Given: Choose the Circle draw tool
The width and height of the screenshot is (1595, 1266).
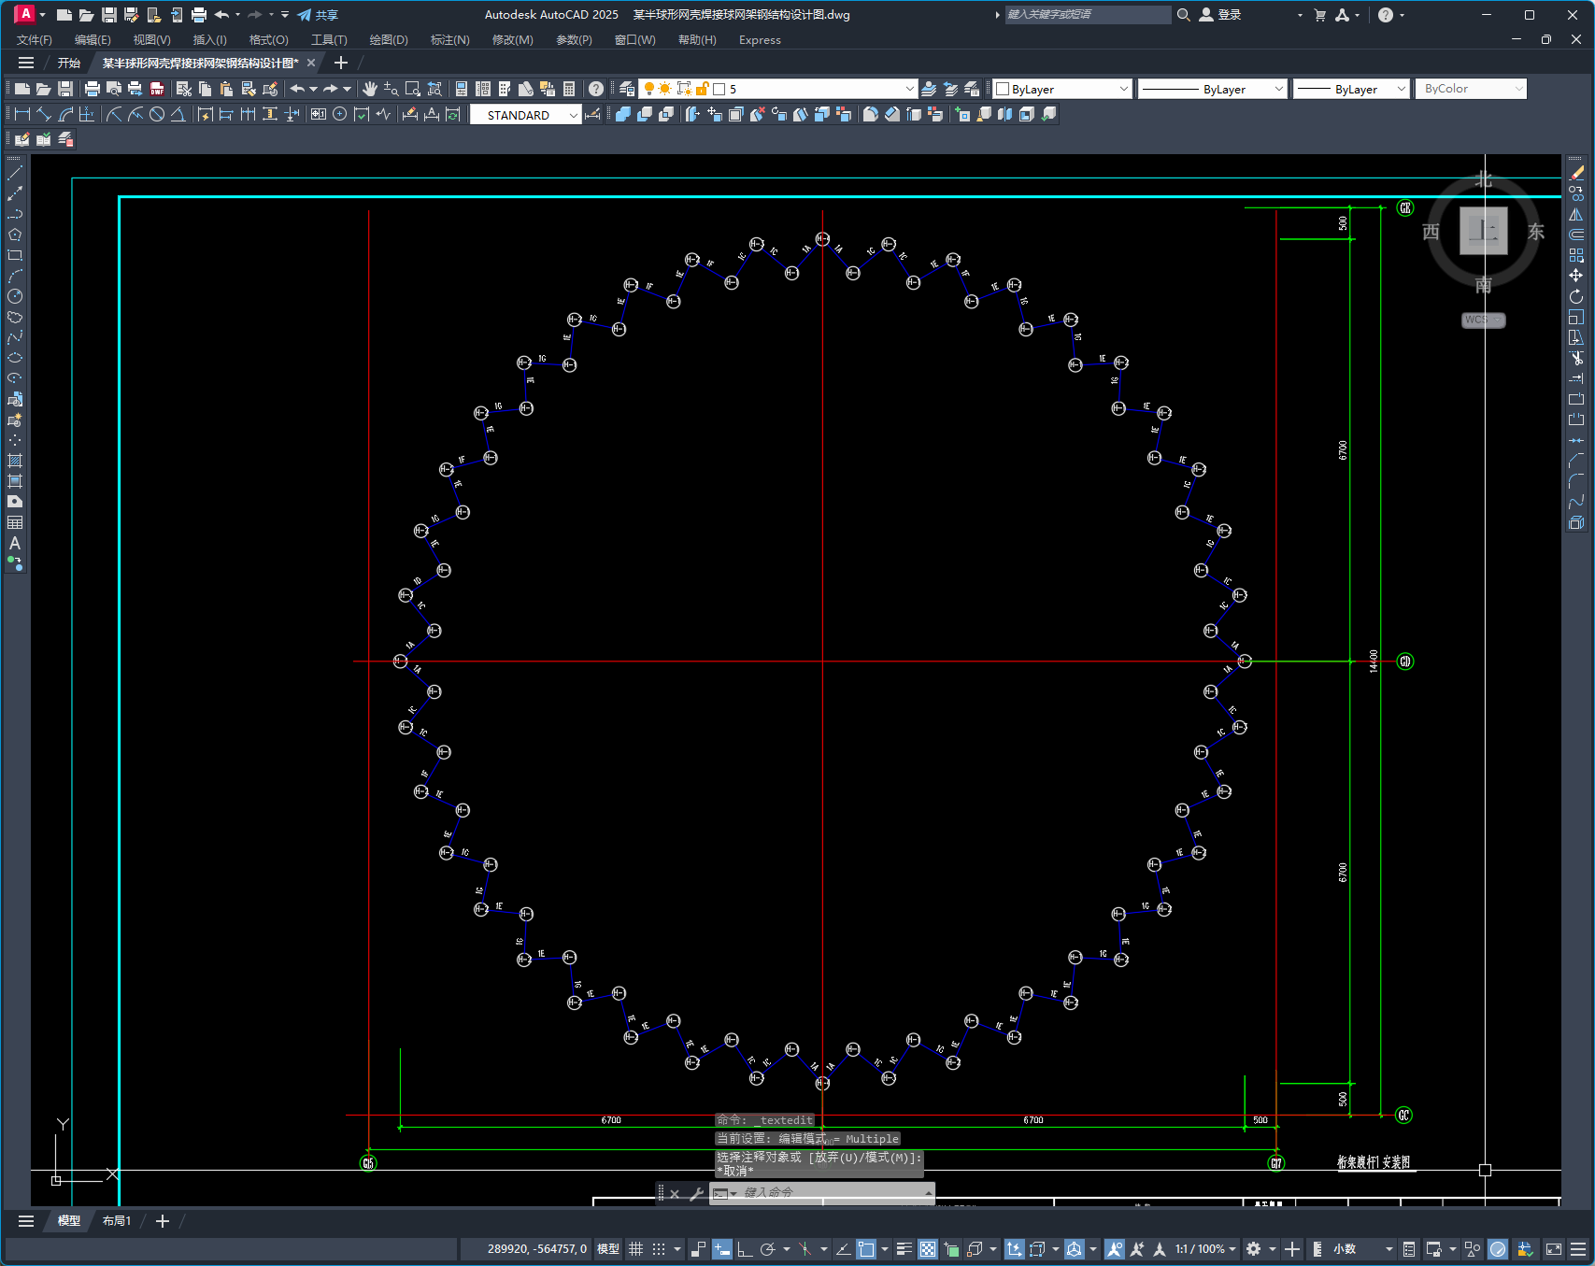Looking at the screenshot, I should tap(15, 296).
